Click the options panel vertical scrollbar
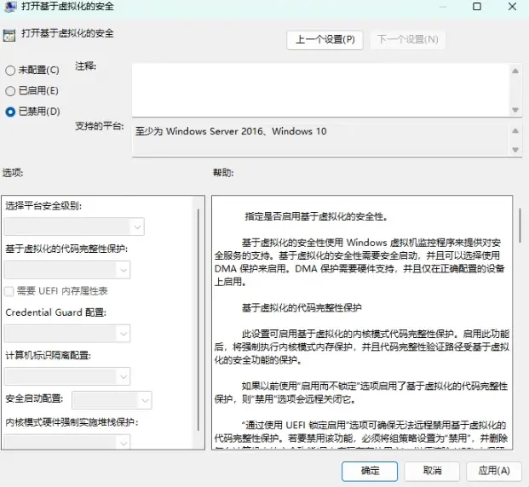This screenshot has width=529, height=487. 198,320
